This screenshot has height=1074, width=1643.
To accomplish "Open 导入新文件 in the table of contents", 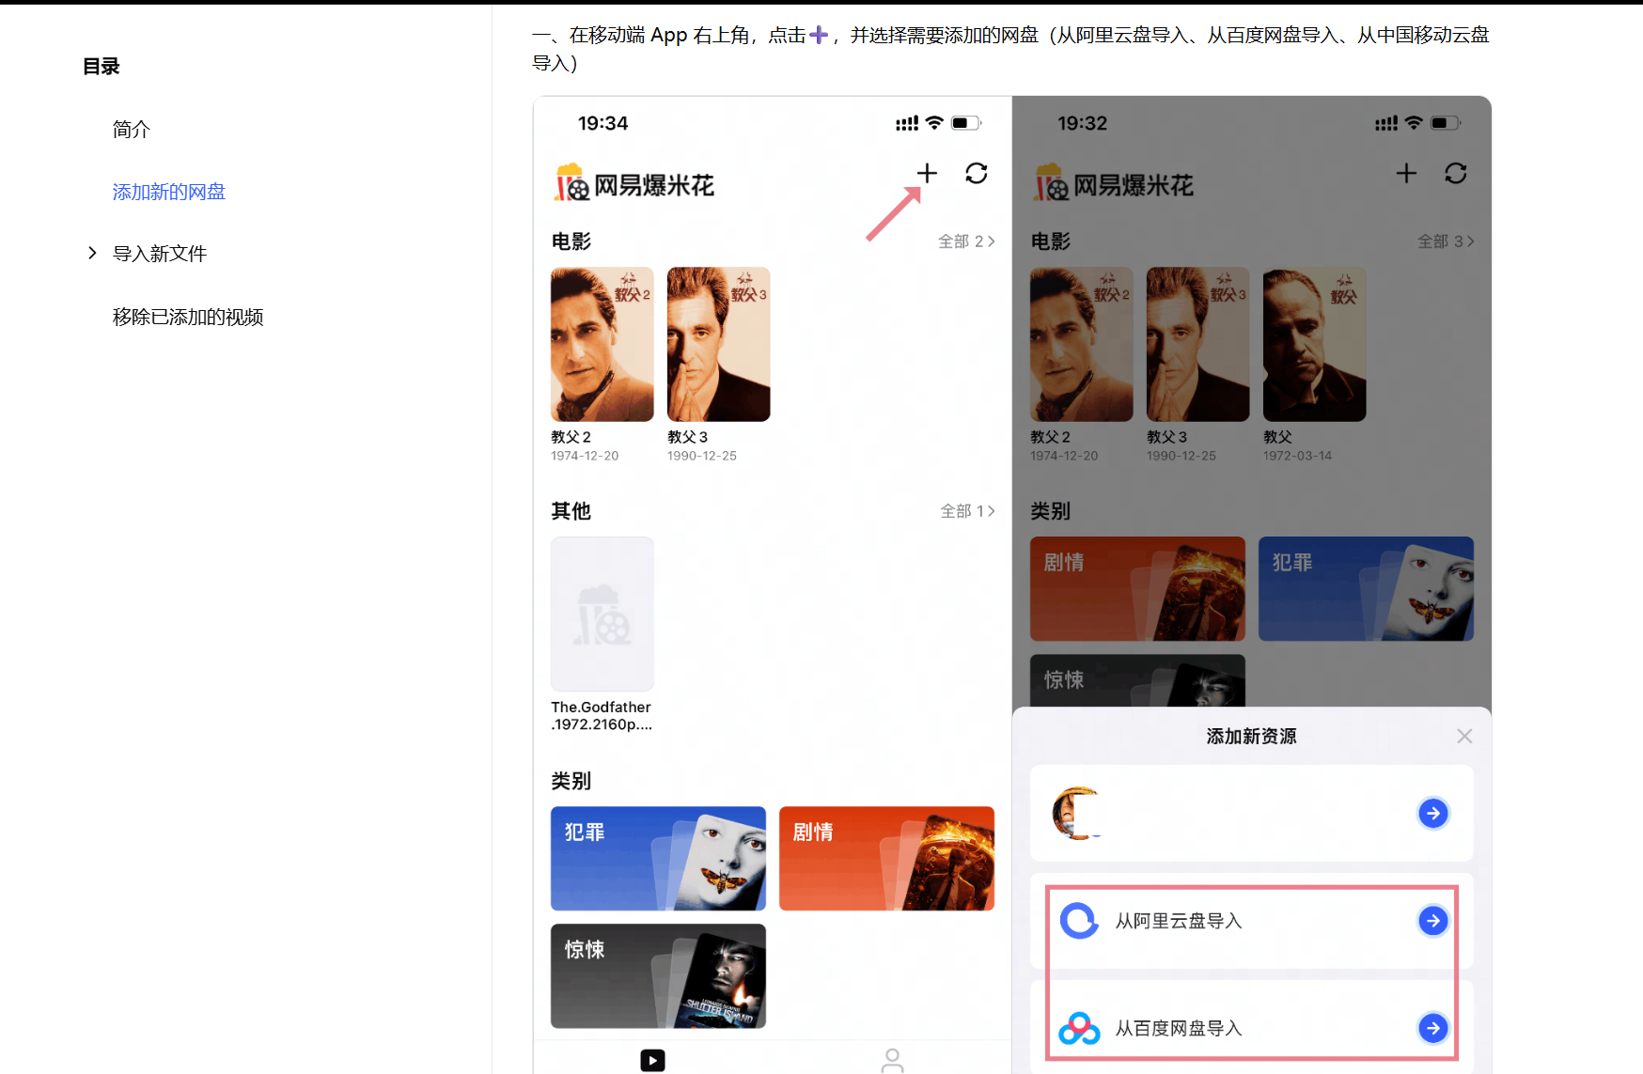I will click(160, 254).
